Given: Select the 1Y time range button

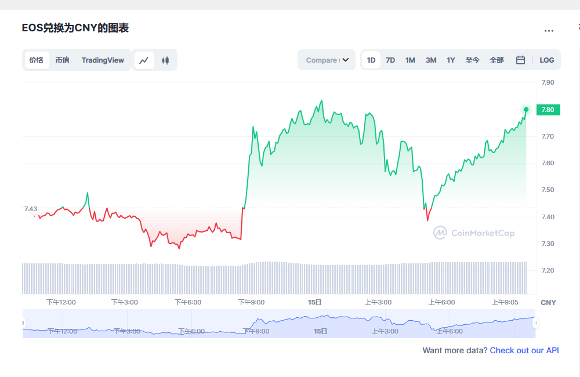Looking at the screenshot, I should [451, 60].
